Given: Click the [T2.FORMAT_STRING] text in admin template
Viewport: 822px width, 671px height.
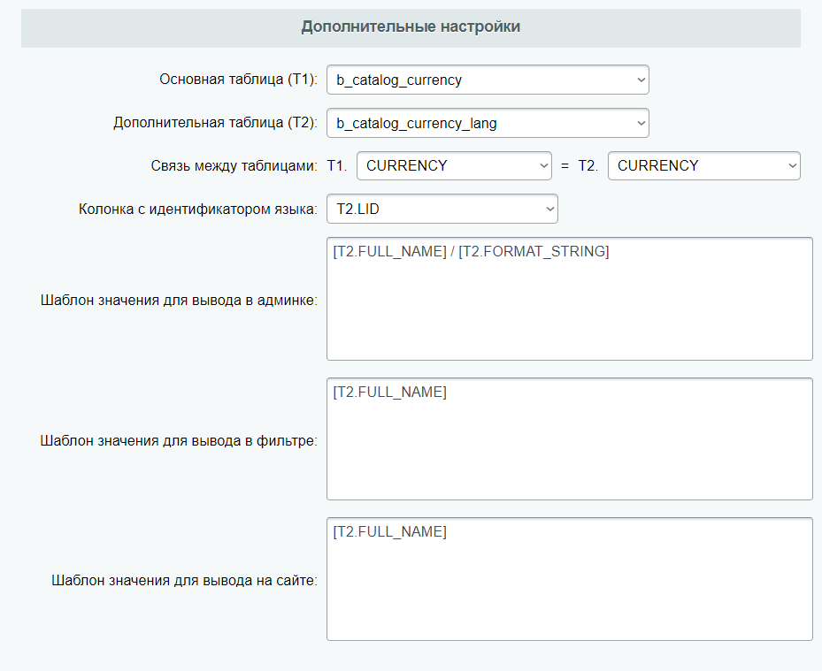Looking at the screenshot, I should (x=534, y=252).
